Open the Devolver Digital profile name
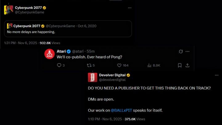The height and width of the screenshot is (125, 222). click(x=112, y=75)
